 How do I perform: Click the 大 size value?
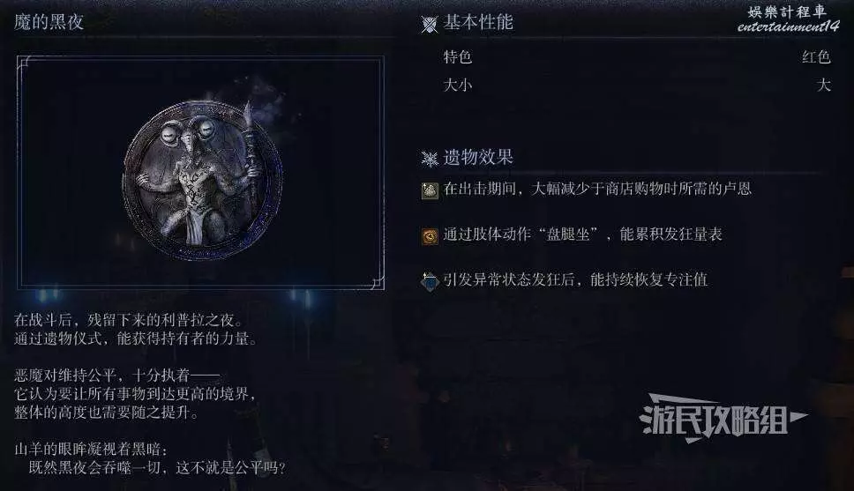[823, 85]
